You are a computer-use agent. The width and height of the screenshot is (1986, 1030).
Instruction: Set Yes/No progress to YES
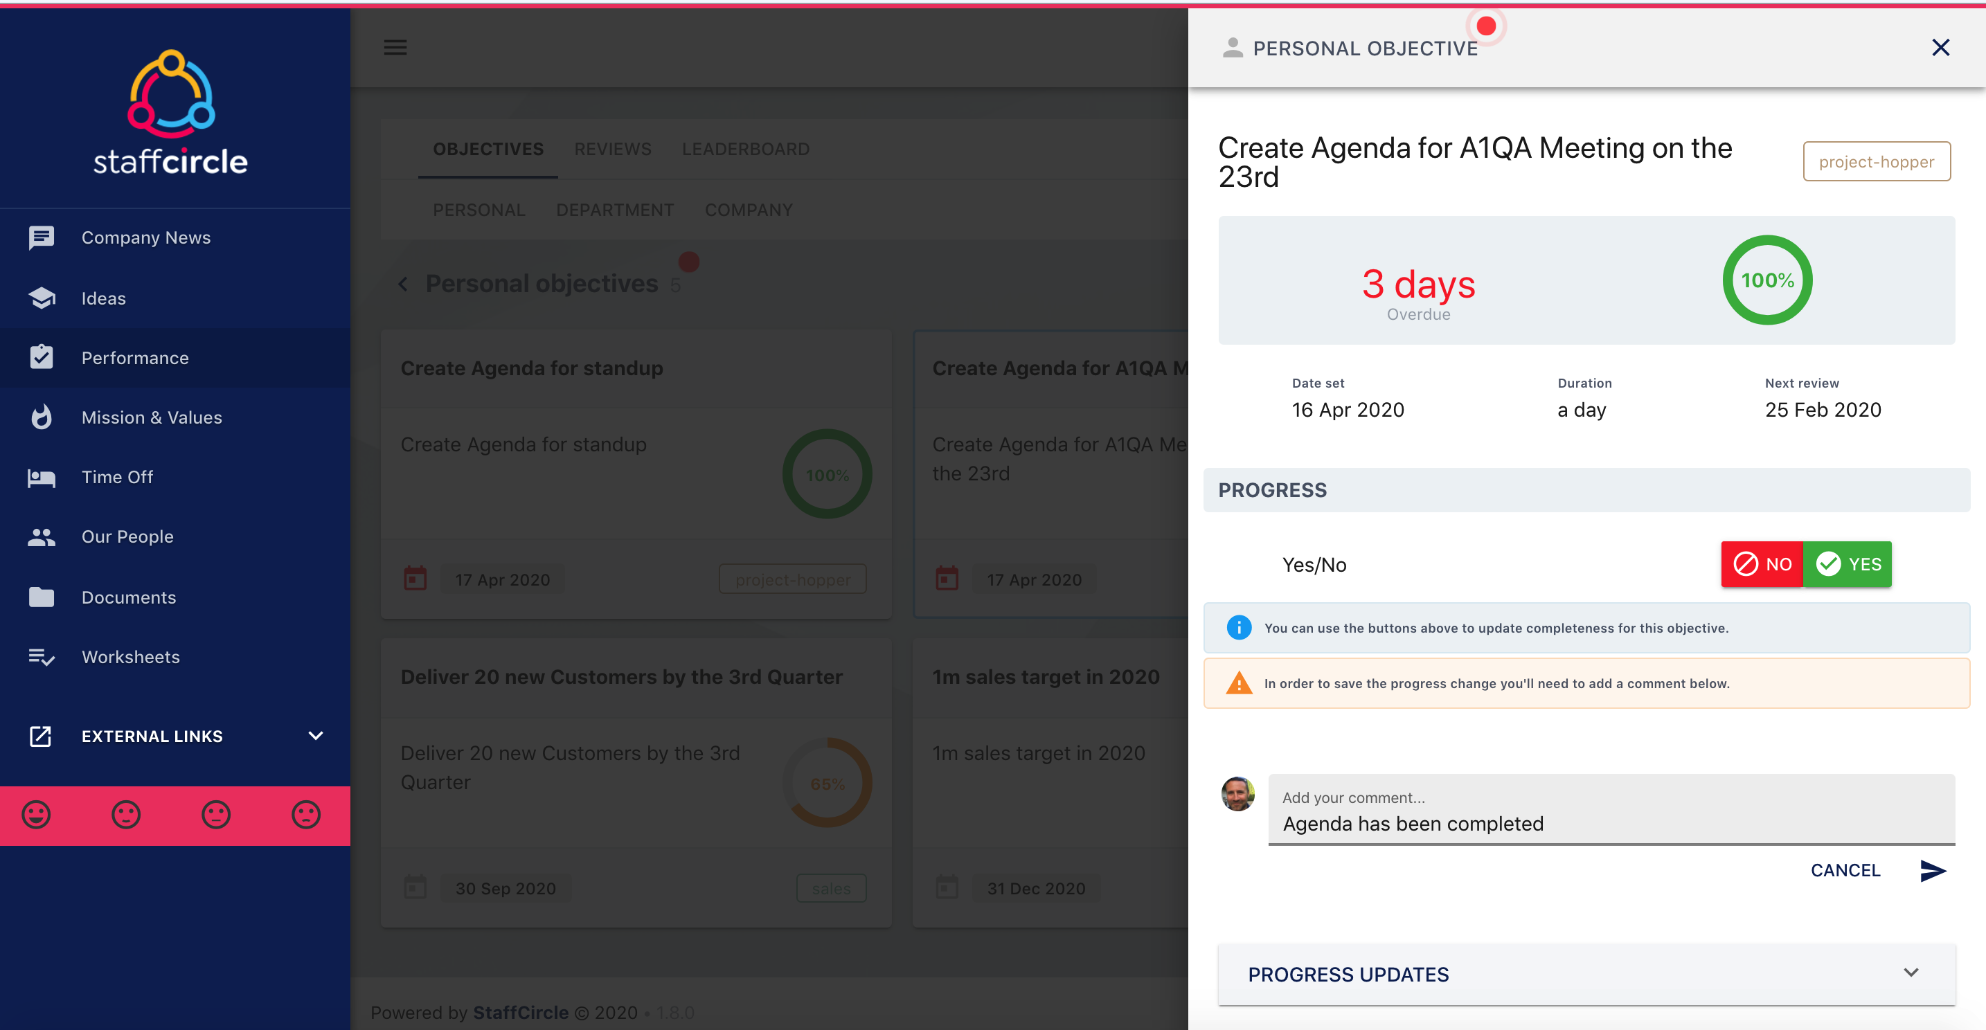pos(1848,565)
